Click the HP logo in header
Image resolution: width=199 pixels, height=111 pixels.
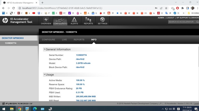(5, 20)
